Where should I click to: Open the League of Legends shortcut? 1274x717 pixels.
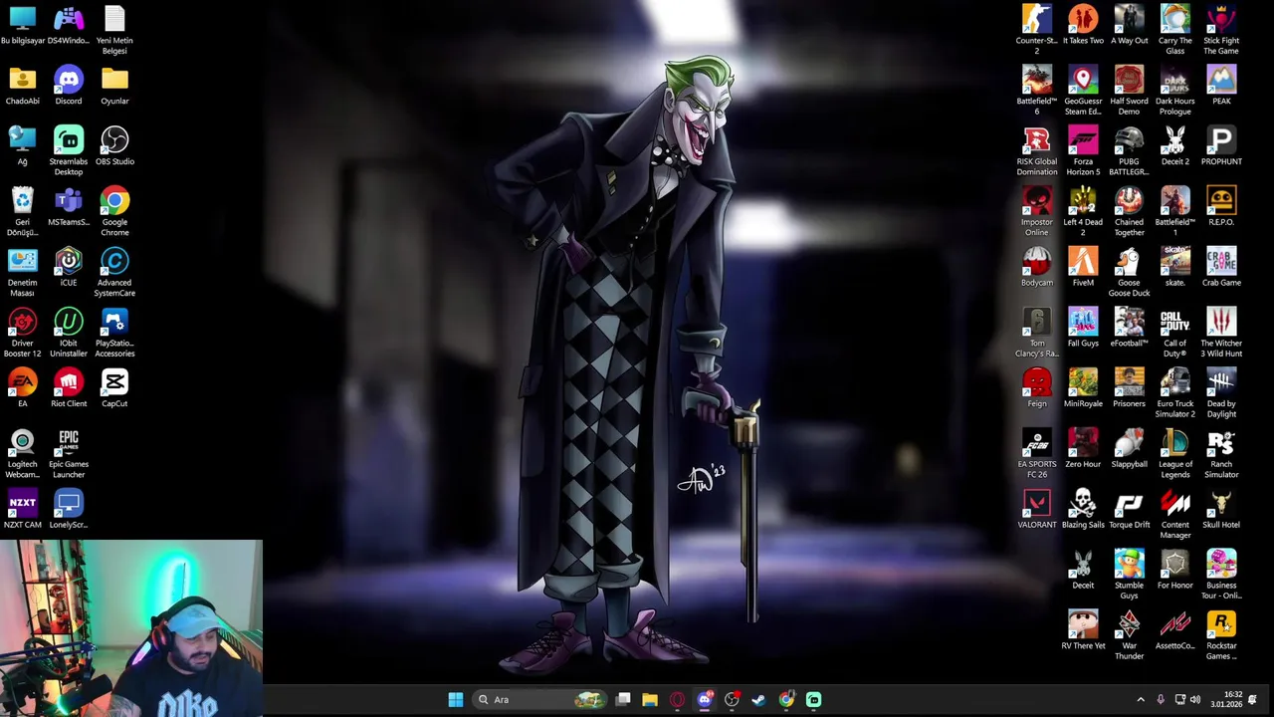(x=1175, y=443)
